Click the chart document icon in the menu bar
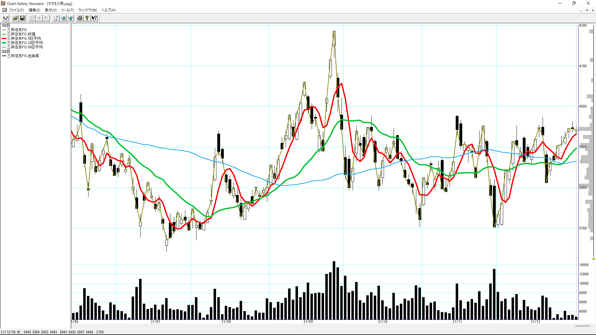This screenshot has height=335, width=596. tap(4, 10)
